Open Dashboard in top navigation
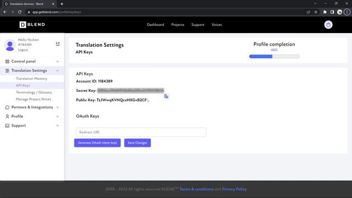 (x=155, y=25)
